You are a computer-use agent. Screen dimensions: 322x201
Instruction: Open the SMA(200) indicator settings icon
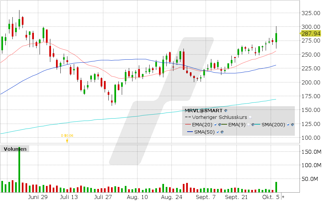[x=292, y=125]
